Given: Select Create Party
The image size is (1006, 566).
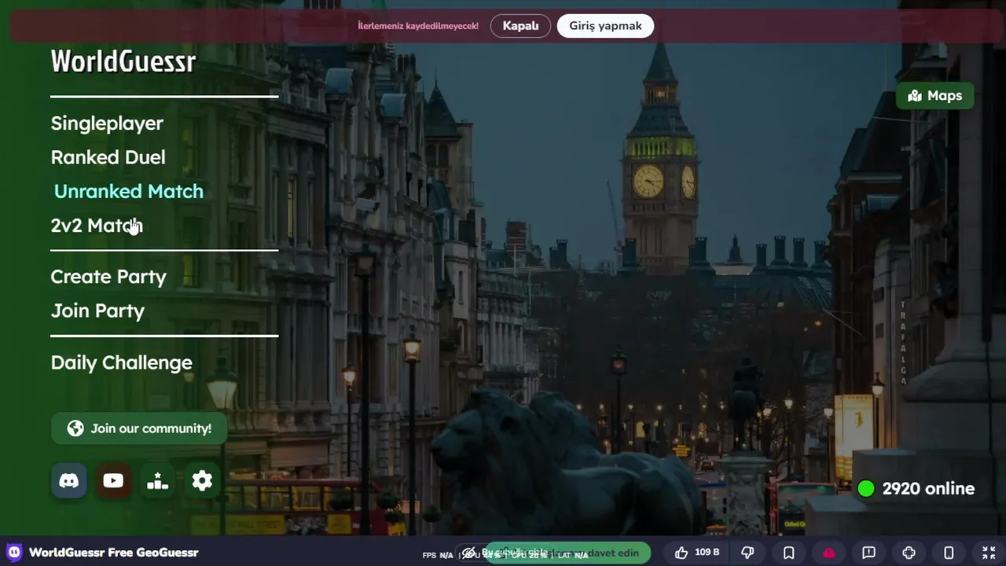Looking at the screenshot, I should pyautogui.click(x=108, y=277).
